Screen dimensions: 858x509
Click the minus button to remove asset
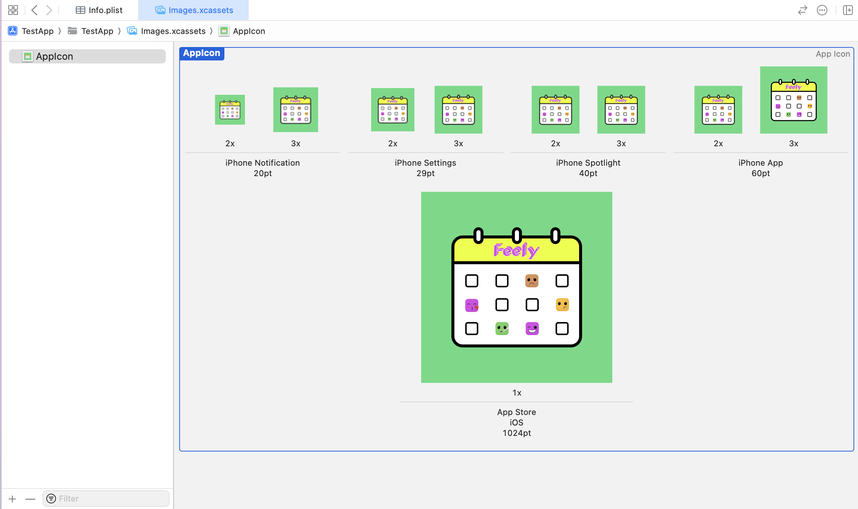tap(30, 499)
